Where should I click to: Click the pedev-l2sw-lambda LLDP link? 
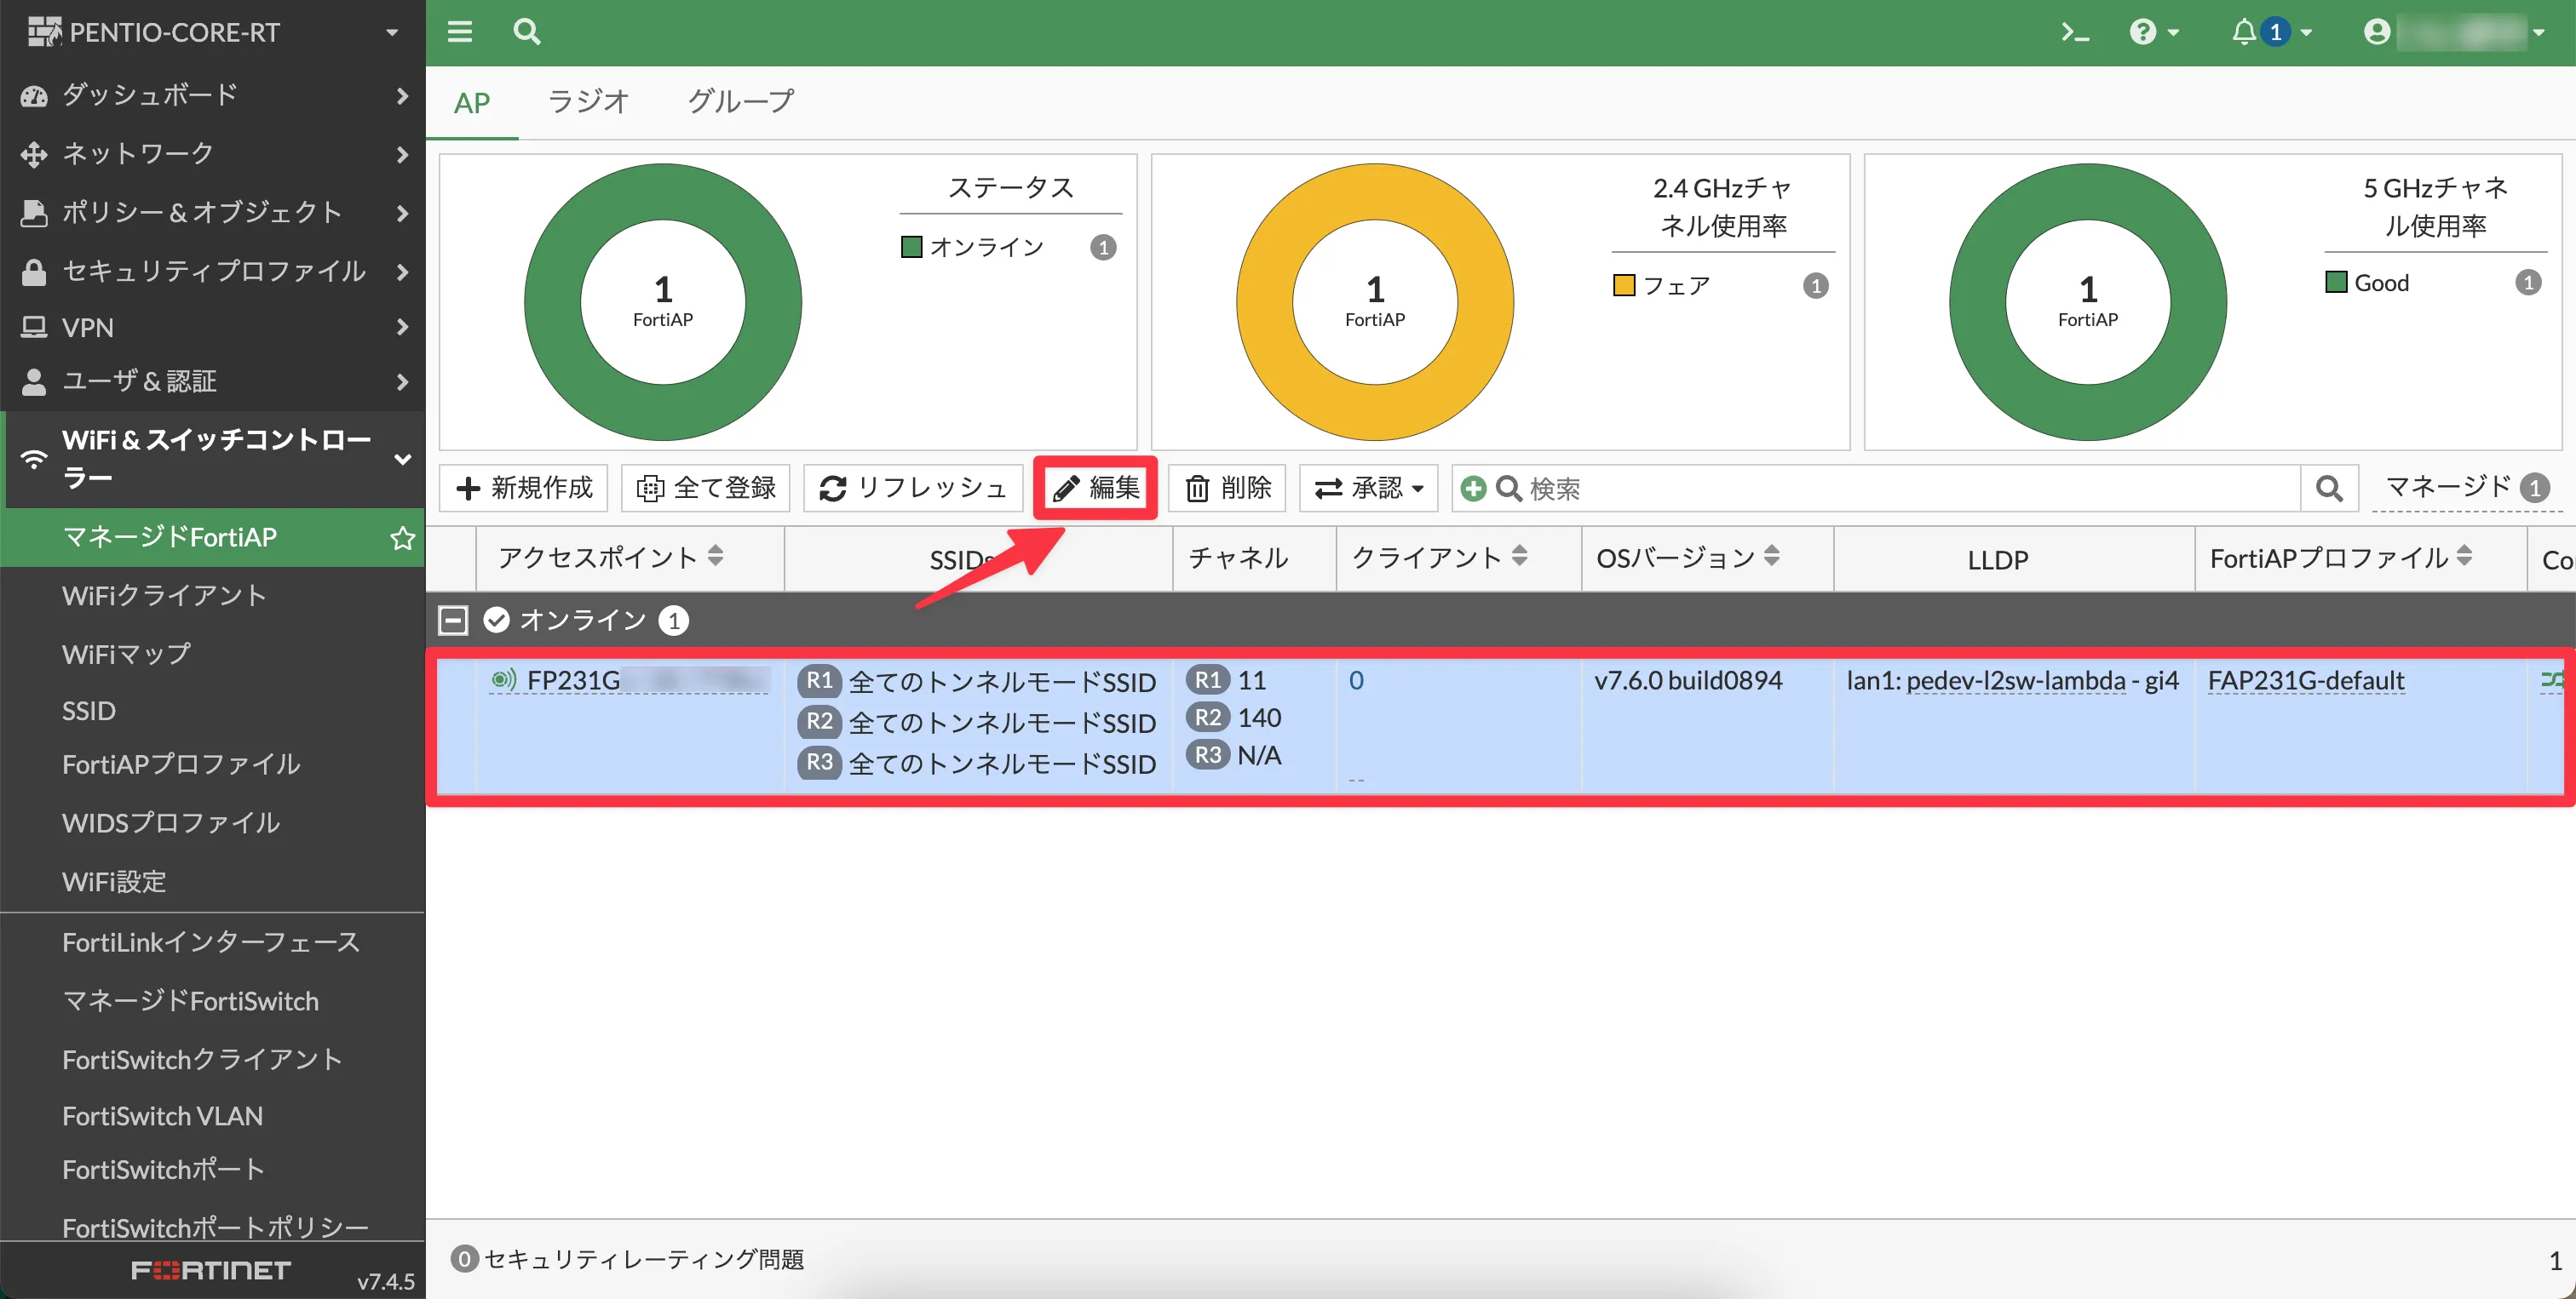coord(2015,680)
